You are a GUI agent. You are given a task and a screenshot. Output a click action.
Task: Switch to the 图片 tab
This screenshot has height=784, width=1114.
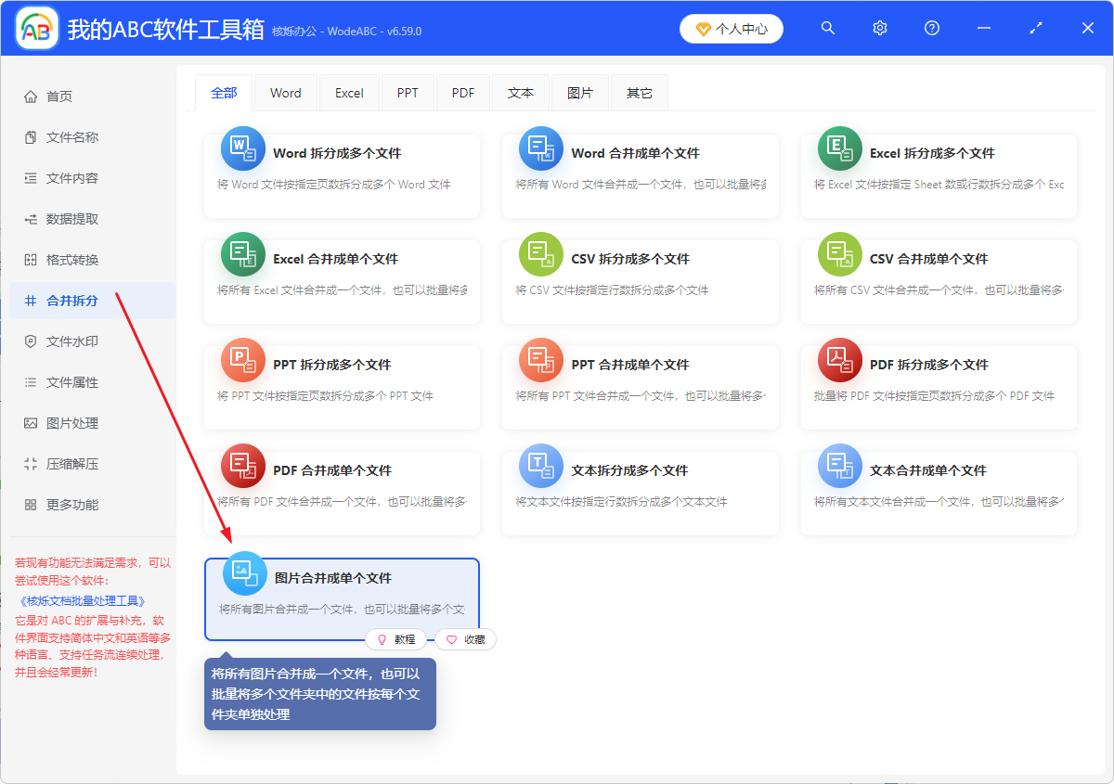[579, 92]
